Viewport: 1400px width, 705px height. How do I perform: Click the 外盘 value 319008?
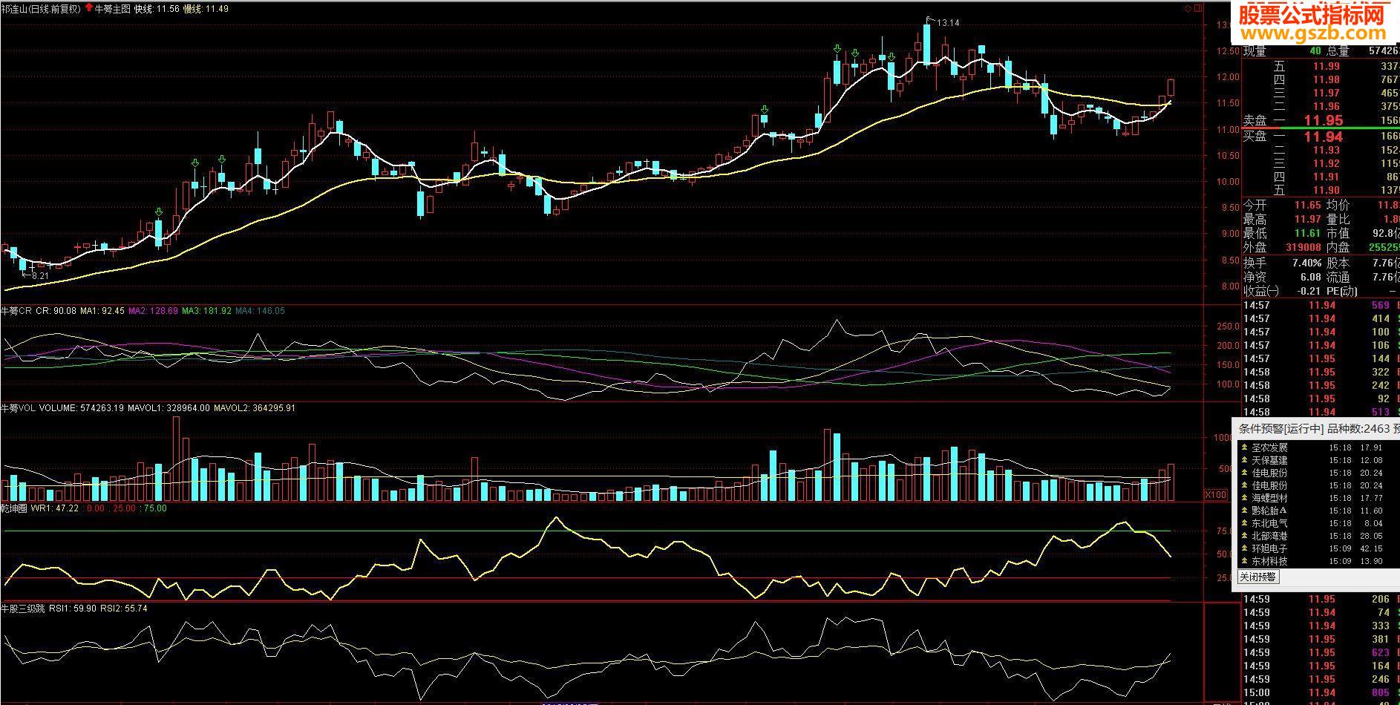pos(1303,247)
